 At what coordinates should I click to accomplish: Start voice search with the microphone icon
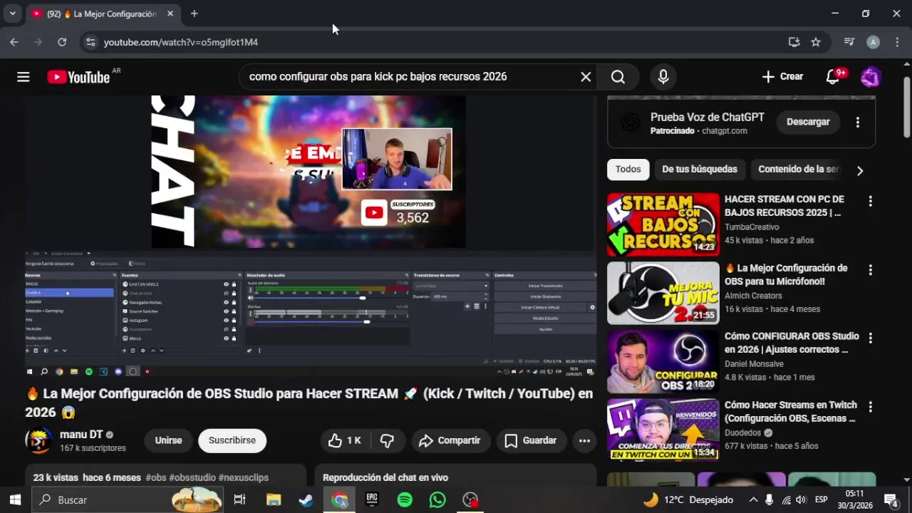(x=663, y=77)
